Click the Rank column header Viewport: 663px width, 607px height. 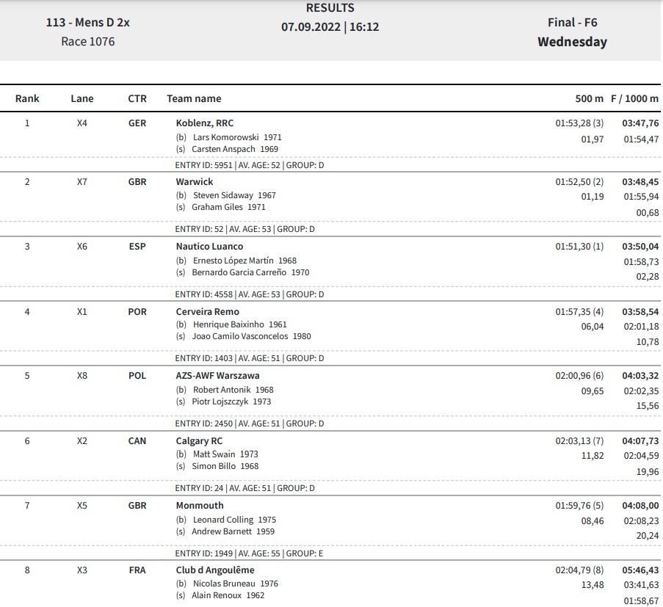pos(27,98)
